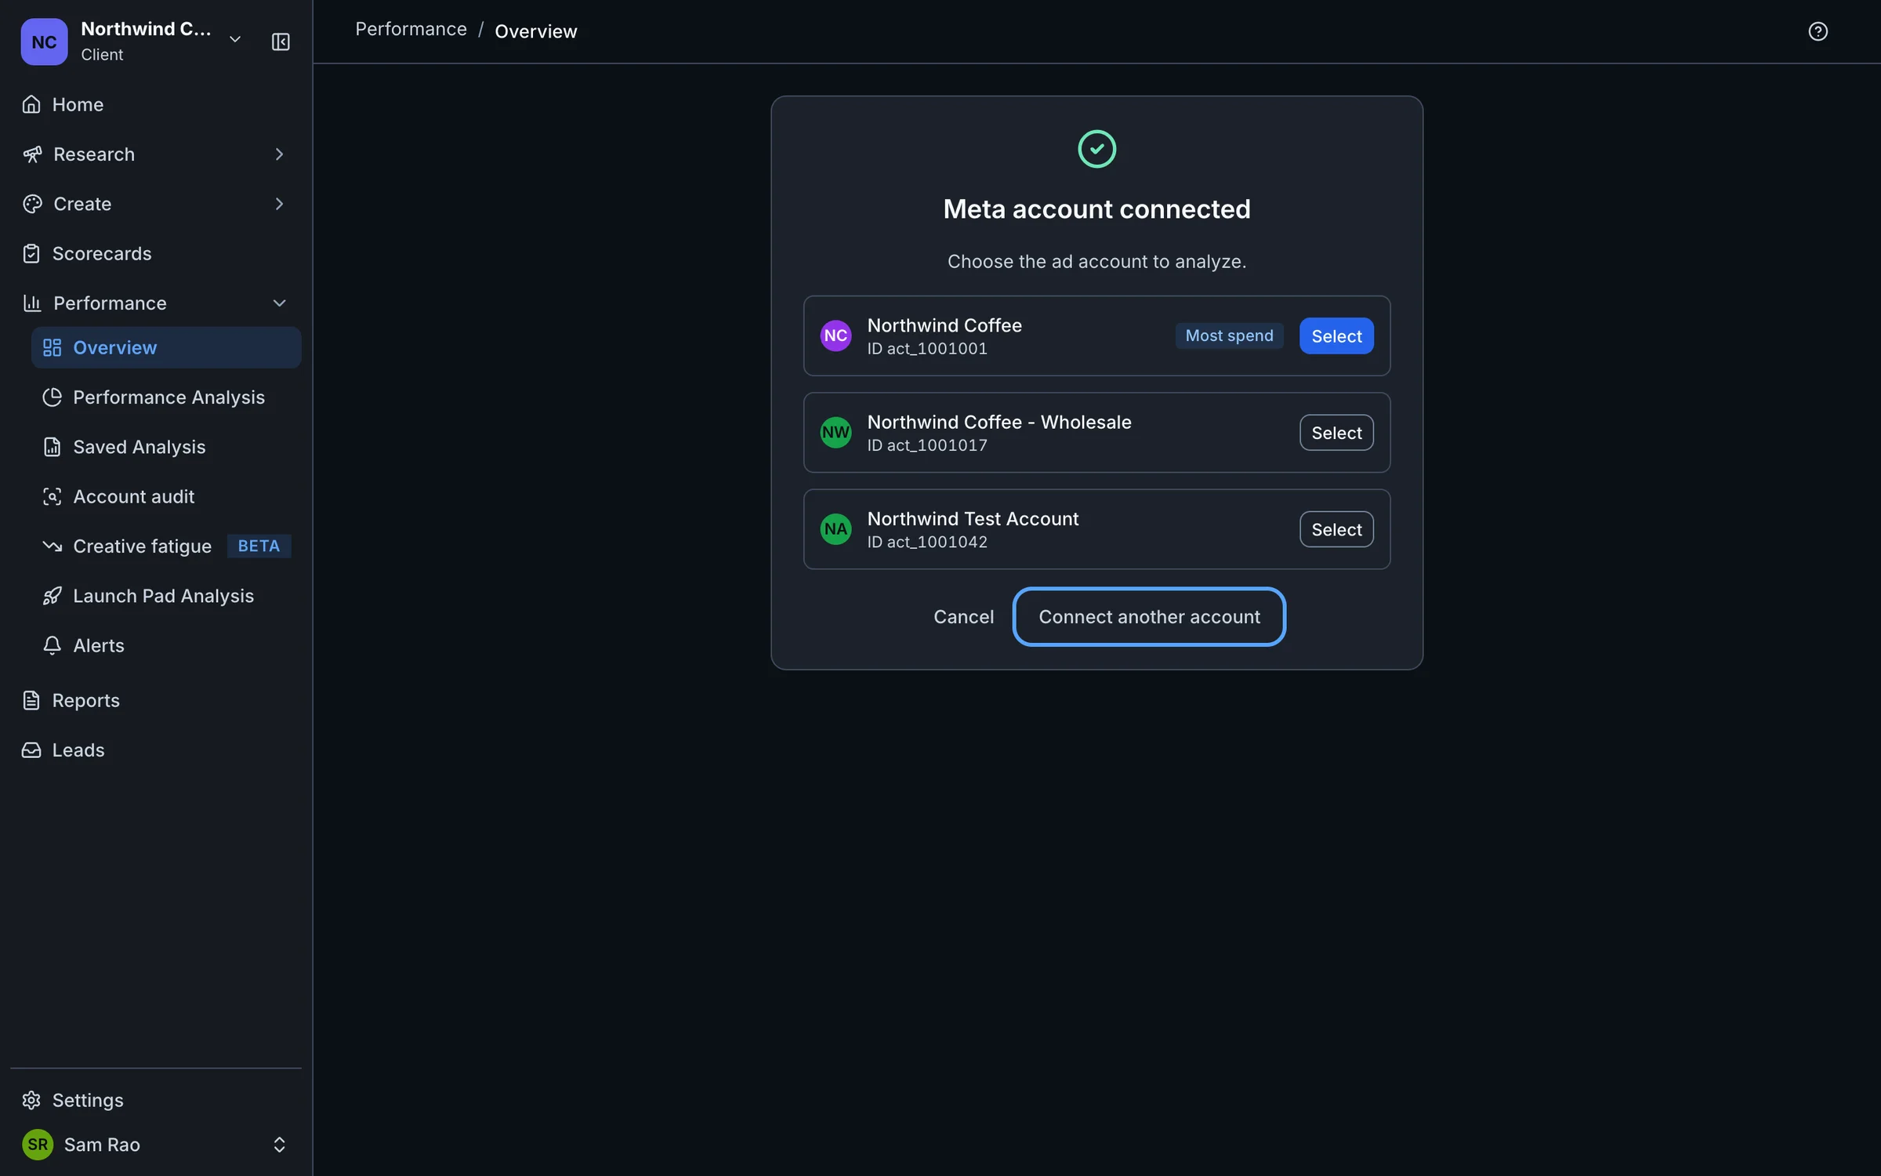Click the Alerts bell icon
This screenshot has height=1176, width=1881.
[x=52, y=645]
